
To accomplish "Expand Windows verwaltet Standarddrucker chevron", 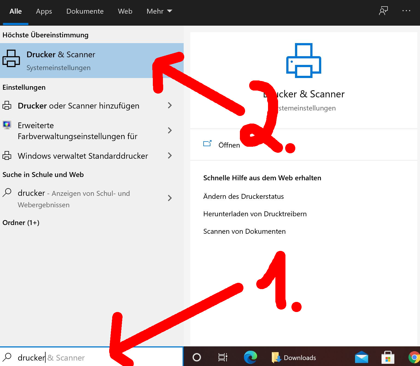I will pos(170,156).
